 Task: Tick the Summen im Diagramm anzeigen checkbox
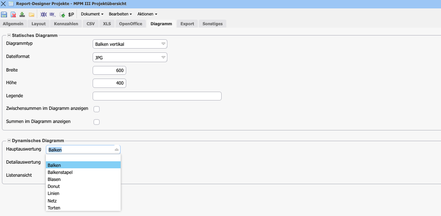pyautogui.click(x=97, y=122)
